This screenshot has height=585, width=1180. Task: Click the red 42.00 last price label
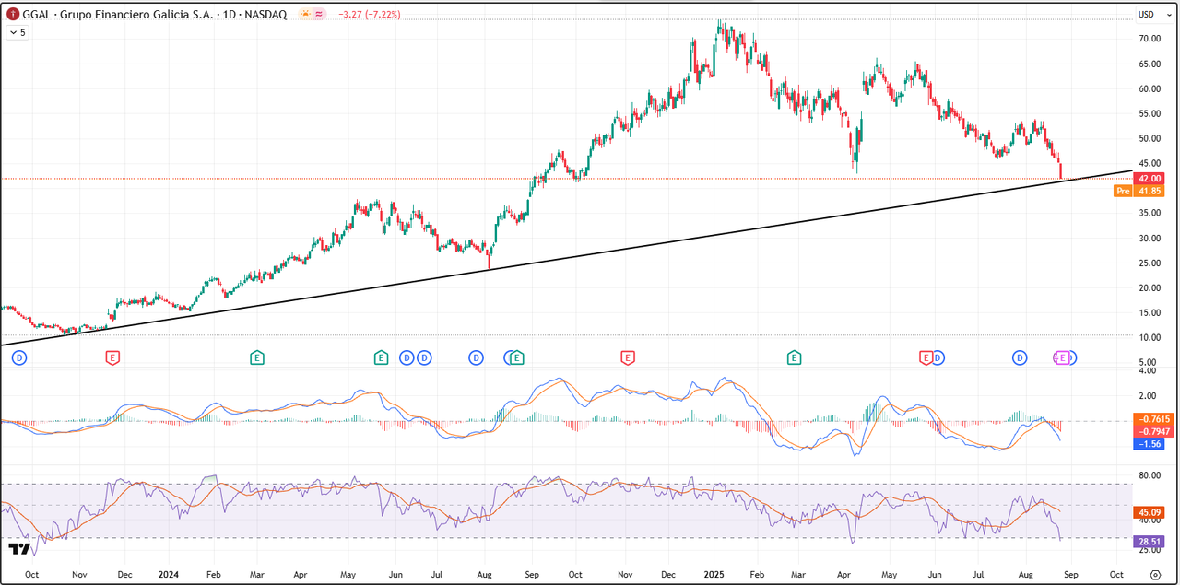1150,178
